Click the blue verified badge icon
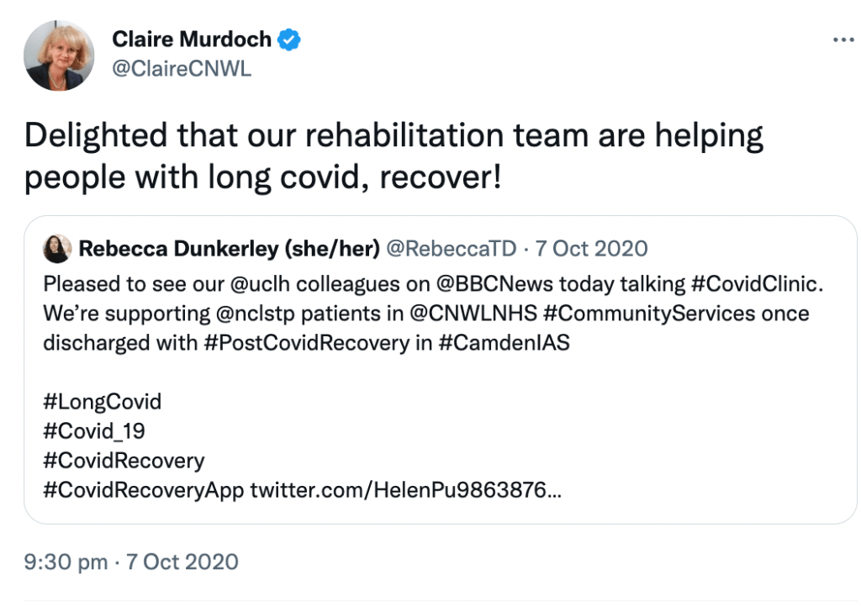Viewport: 861px width, 607px height. [x=291, y=40]
